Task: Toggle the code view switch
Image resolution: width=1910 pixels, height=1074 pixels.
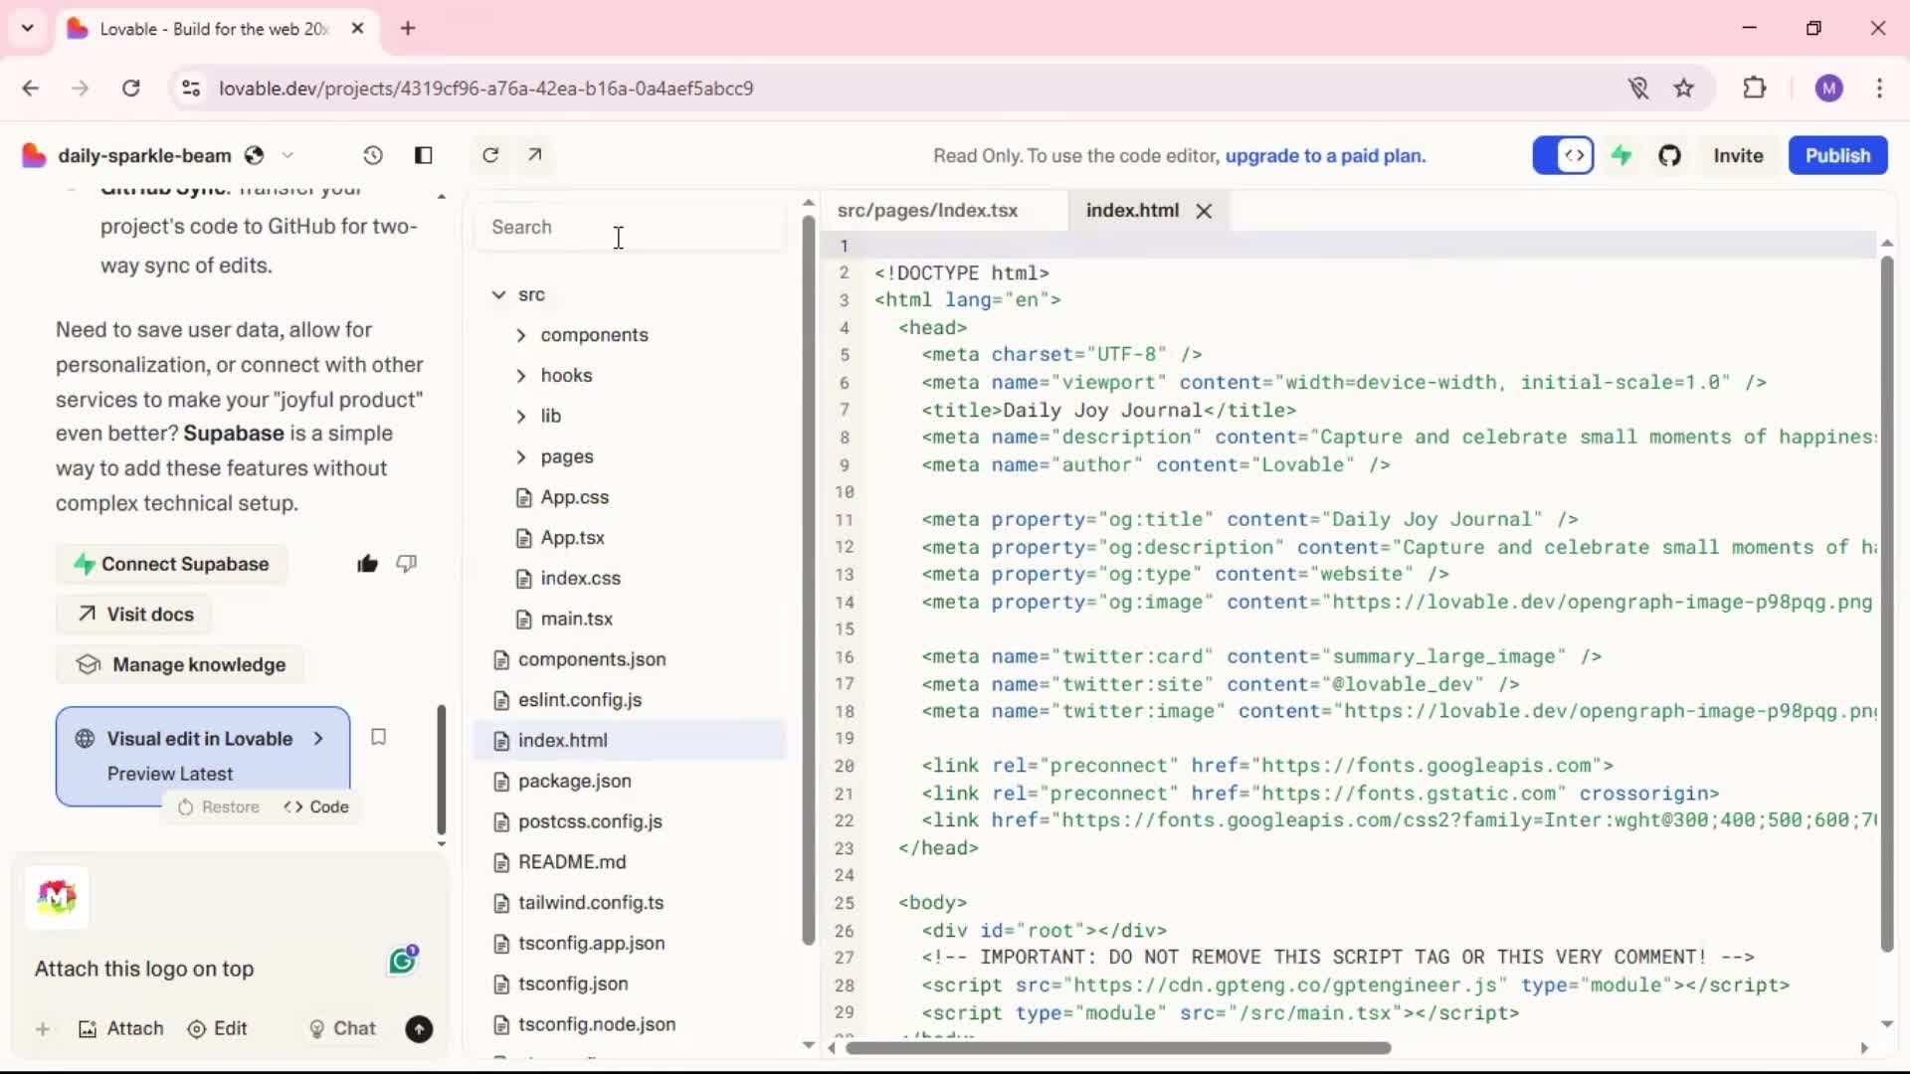Action: point(1563,155)
